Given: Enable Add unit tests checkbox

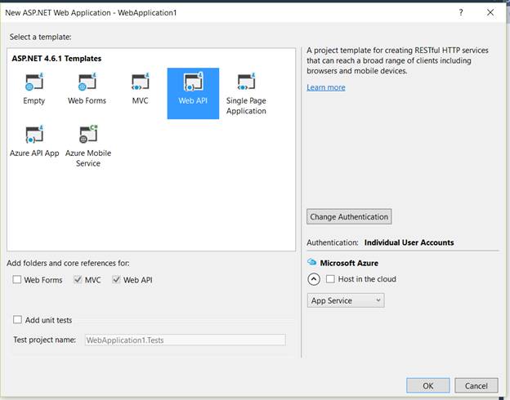Looking at the screenshot, I should point(18,320).
